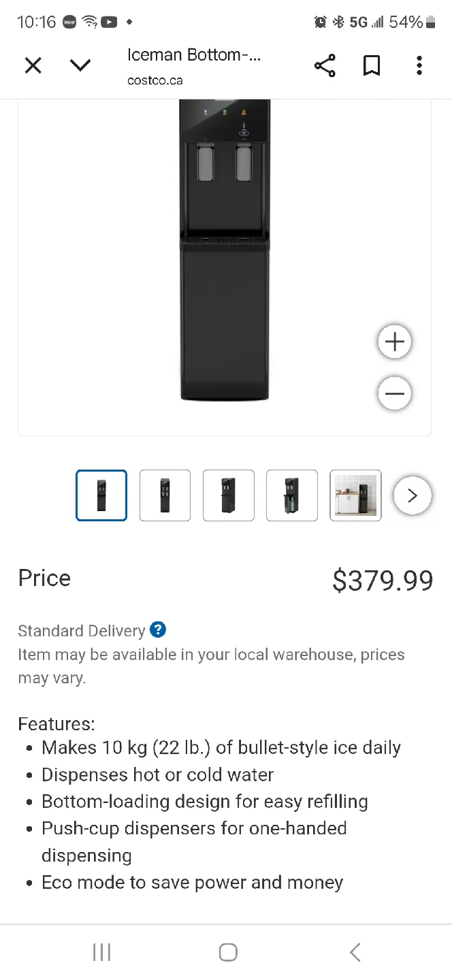Image resolution: width=452 pixels, height=980 pixels.
Task: Tap the Android recent apps button
Action: (101, 952)
